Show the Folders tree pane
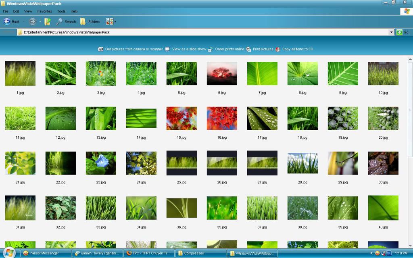 pos(90,22)
